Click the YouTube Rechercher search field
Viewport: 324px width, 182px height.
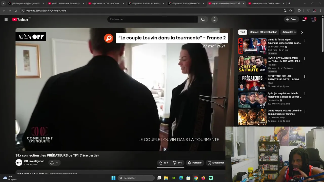pos(152,19)
